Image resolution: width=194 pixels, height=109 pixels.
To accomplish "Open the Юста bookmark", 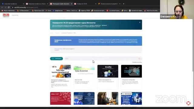I will point(125,11).
